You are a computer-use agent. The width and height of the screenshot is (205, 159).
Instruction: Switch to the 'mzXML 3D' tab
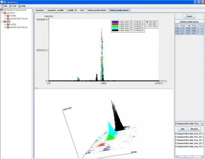[72, 10]
